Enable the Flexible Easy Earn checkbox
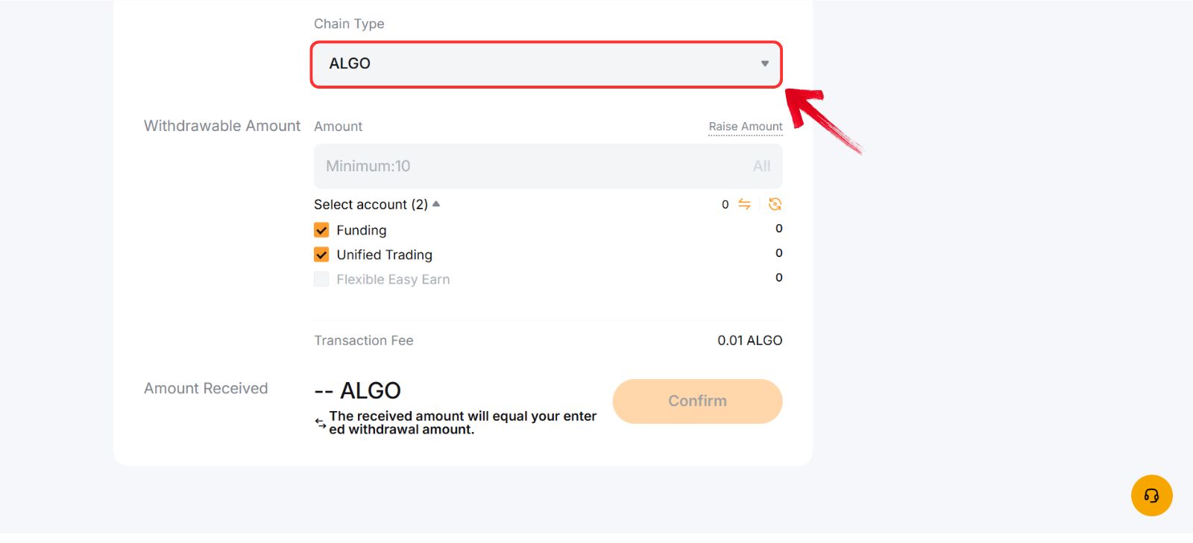 [321, 279]
